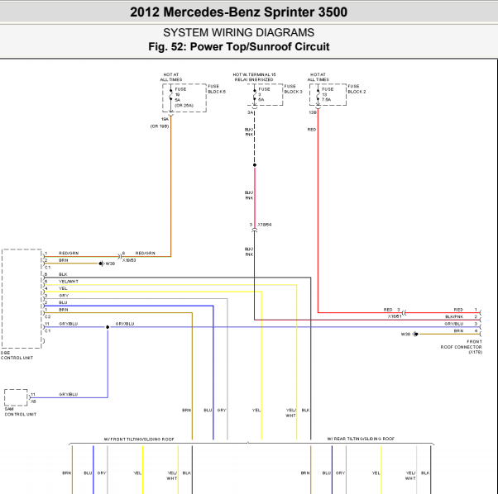Click the '7.5A' fuse rating
This screenshot has width=498, height=494.
tap(327, 100)
